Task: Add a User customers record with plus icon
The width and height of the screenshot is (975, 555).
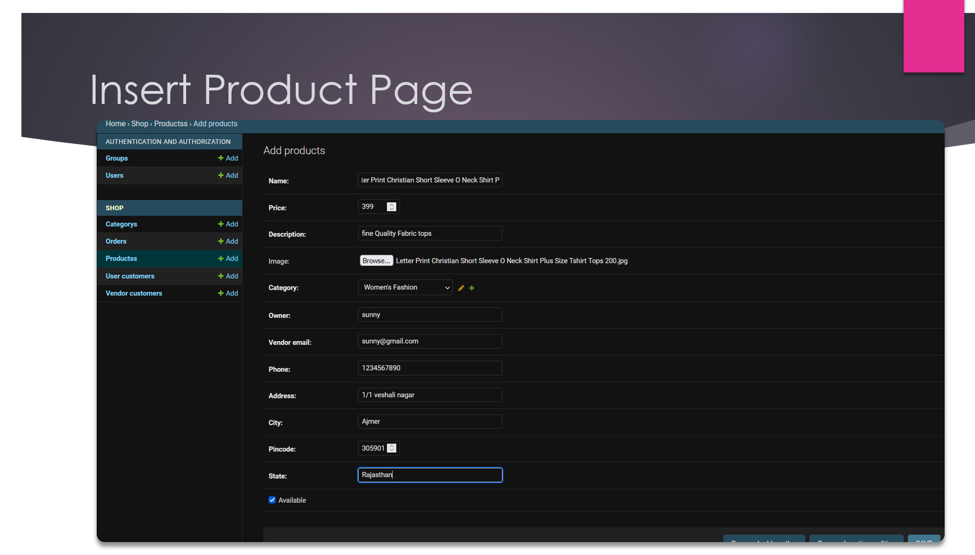Action: coord(220,276)
